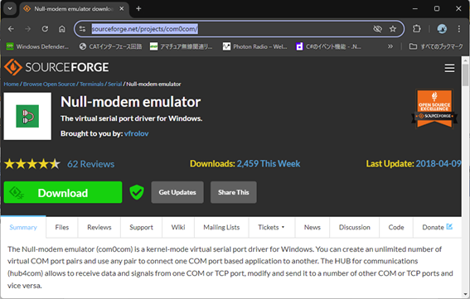470x299 pixels.
Task: Select the Null-modem emulator browser tab
Action: coord(75,9)
